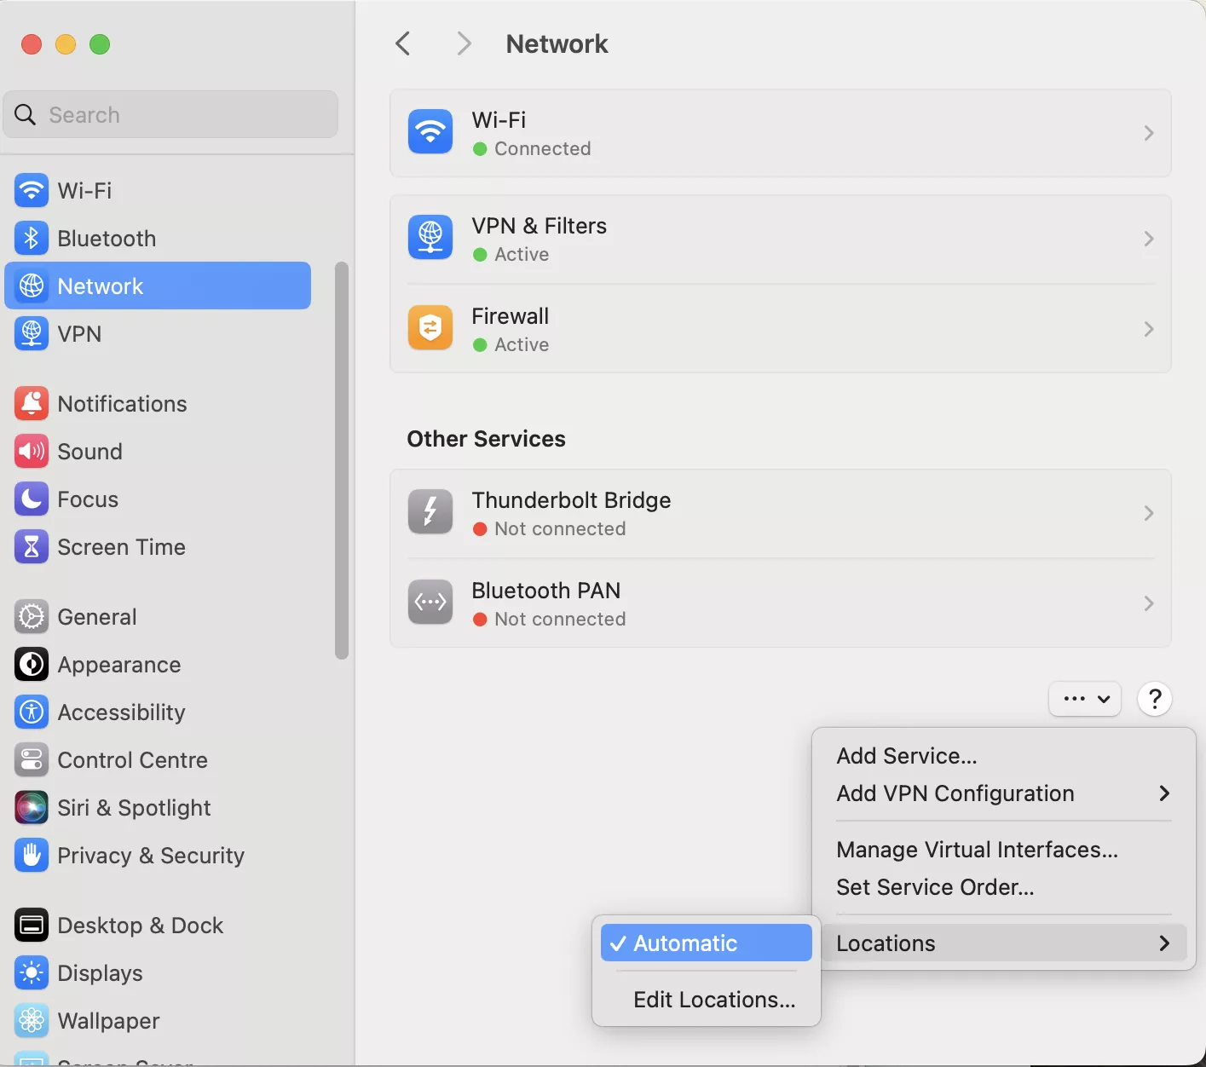Open Add VPN Configuration submenu

1003,793
